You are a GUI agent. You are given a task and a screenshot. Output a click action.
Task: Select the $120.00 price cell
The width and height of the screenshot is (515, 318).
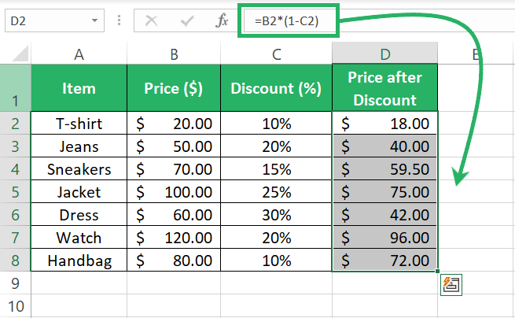pos(174,237)
